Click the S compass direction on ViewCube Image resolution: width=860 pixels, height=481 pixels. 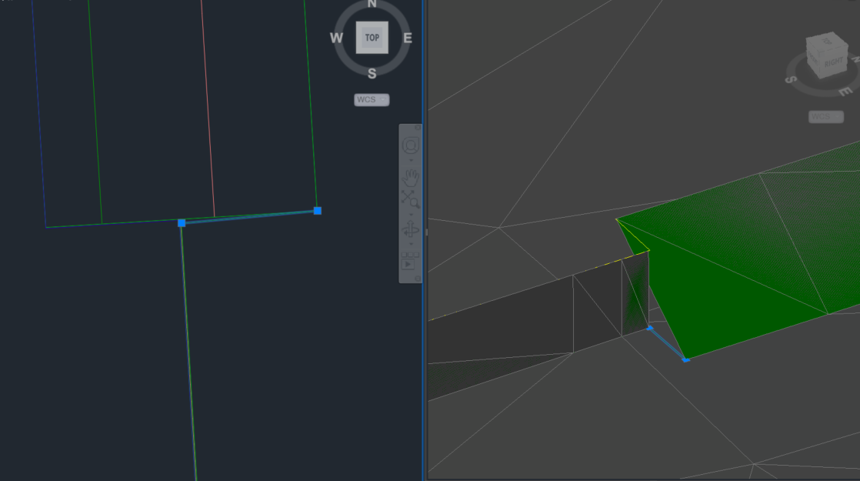click(x=372, y=73)
